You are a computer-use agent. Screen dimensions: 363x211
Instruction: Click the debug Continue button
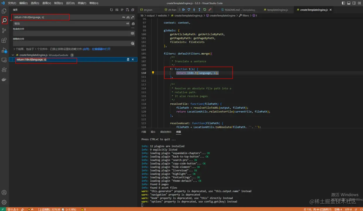coord(184,10)
